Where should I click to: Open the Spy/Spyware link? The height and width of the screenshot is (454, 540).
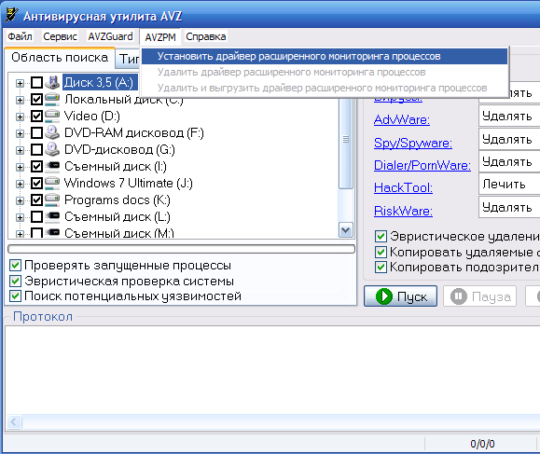tap(413, 143)
